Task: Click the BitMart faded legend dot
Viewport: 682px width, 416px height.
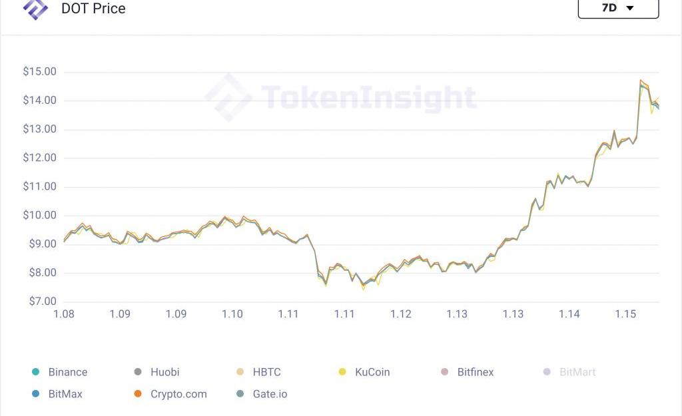Action: pos(547,372)
